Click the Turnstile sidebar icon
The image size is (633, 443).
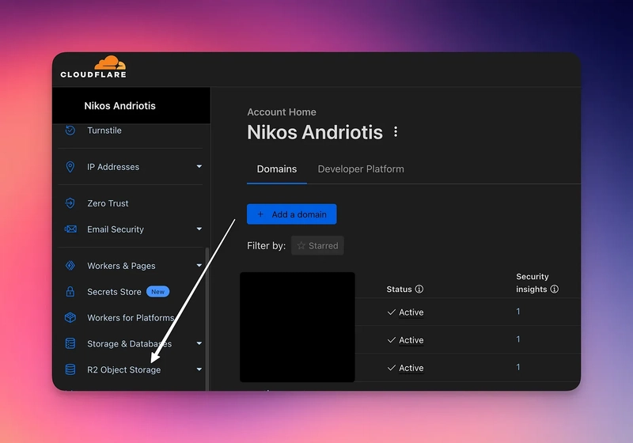(70, 131)
